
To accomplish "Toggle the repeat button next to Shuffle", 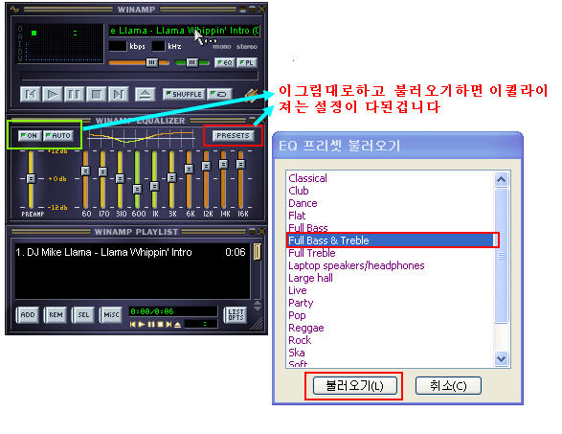I will tap(219, 94).
